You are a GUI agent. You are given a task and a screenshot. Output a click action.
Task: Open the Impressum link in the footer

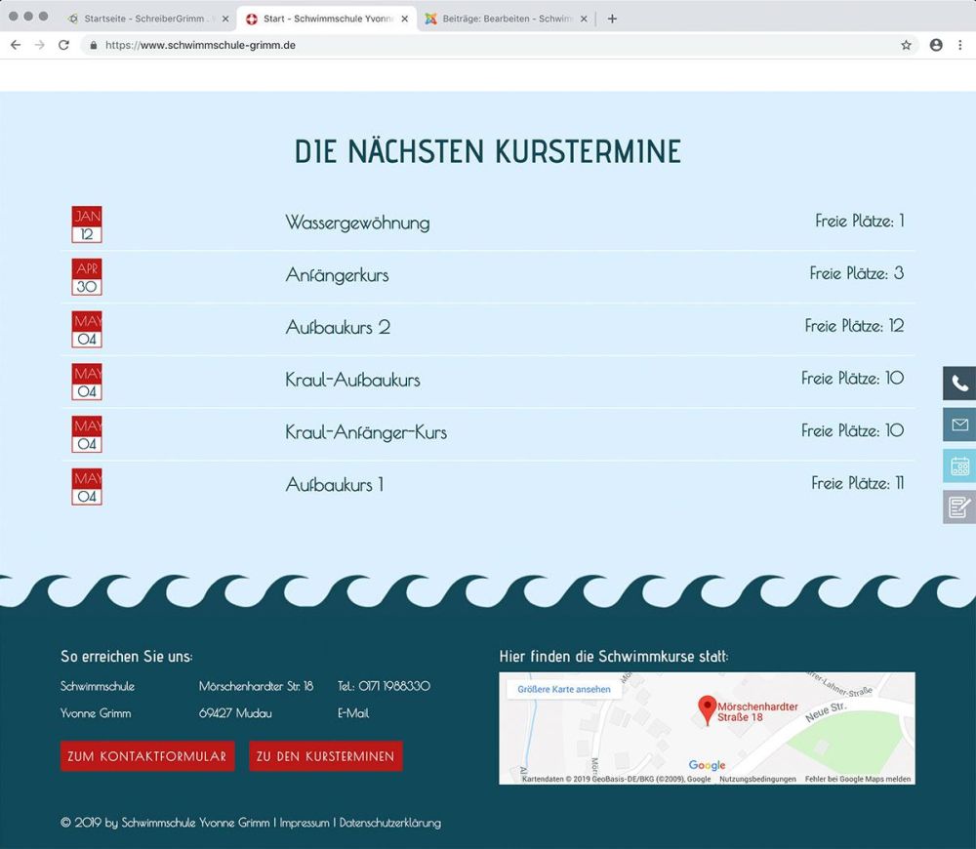305,823
